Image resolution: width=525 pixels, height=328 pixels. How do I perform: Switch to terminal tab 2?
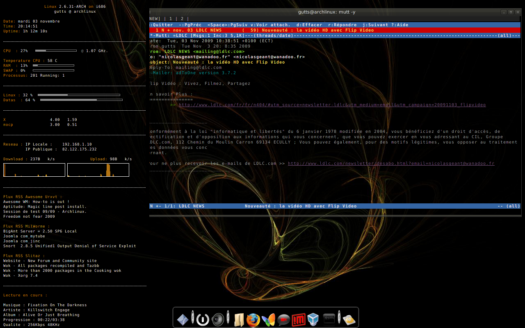[x=182, y=19]
